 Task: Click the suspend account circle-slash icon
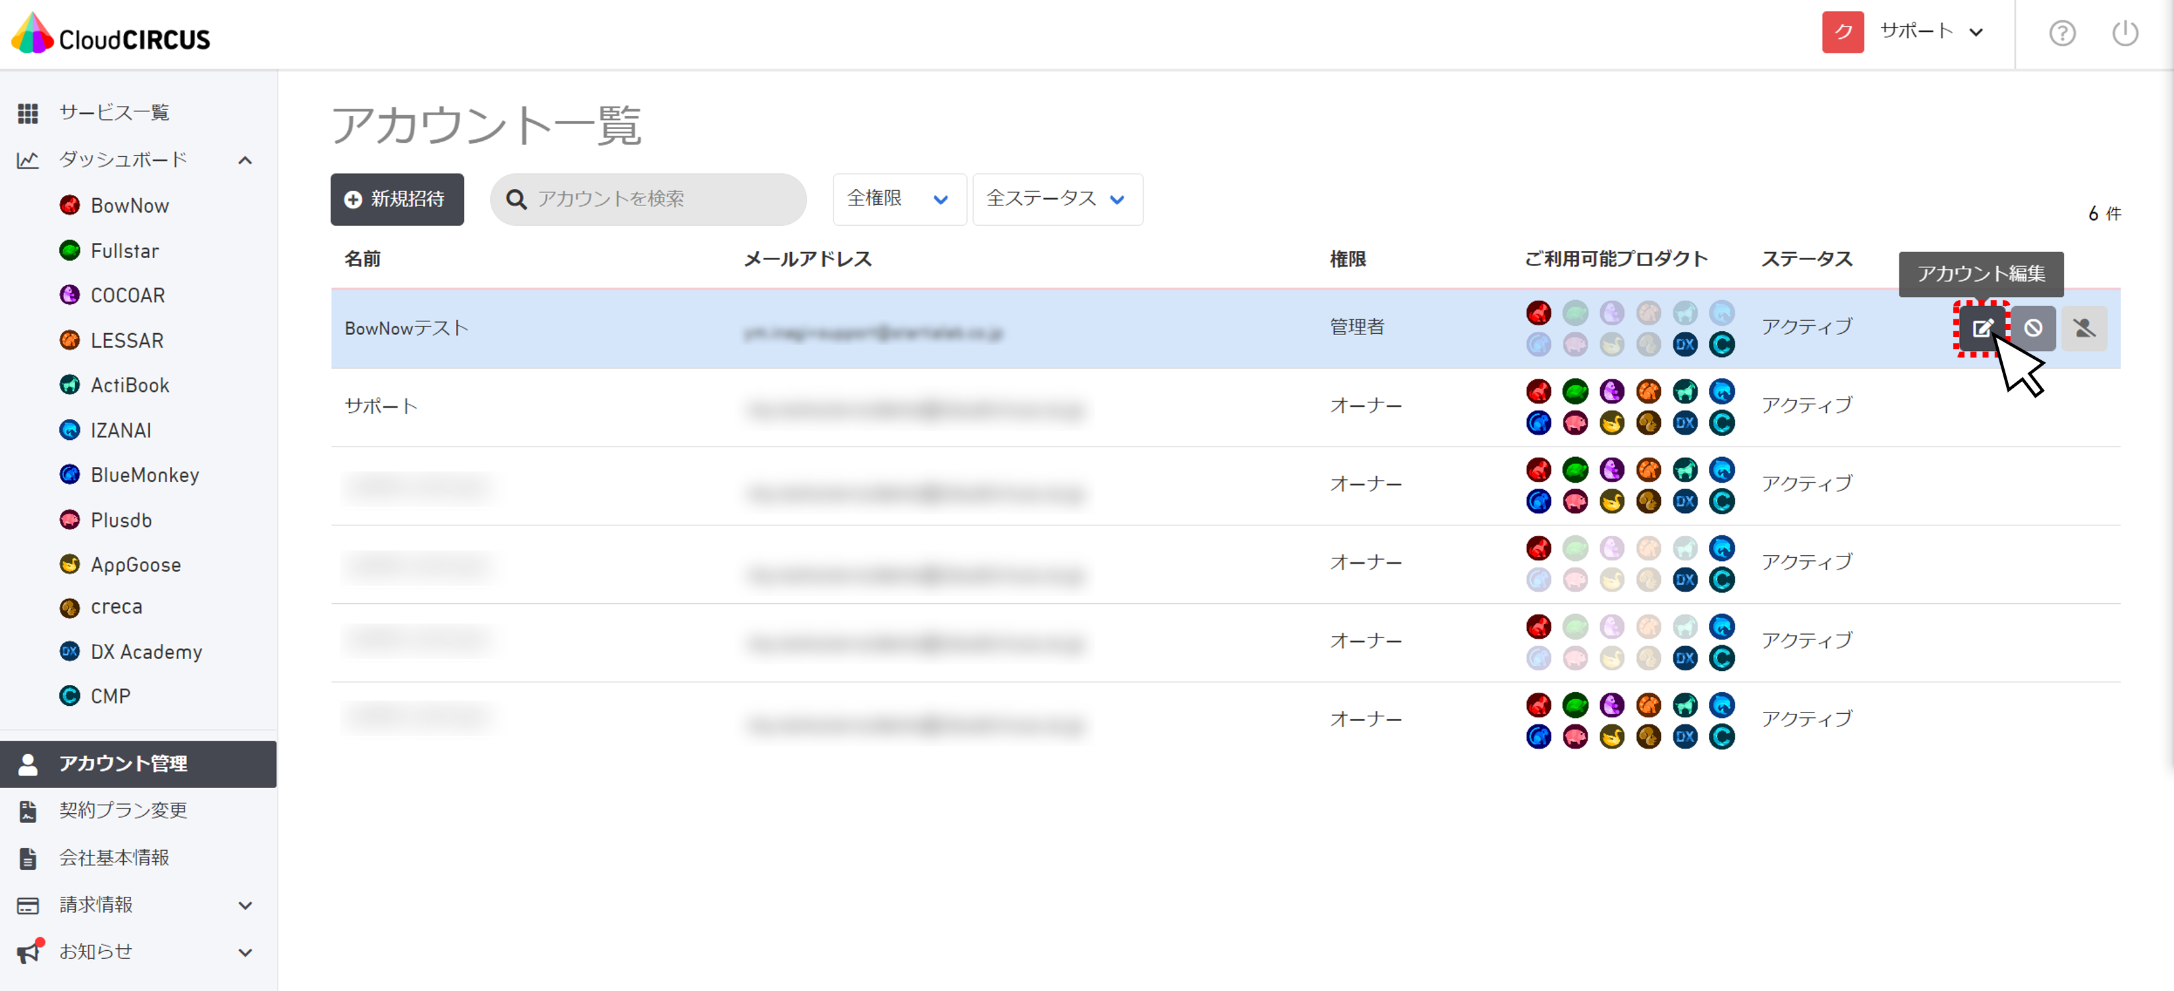(x=2033, y=328)
